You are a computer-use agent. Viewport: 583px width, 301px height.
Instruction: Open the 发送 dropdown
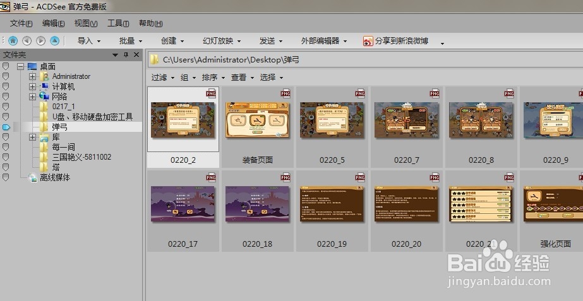tap(271, 41)
